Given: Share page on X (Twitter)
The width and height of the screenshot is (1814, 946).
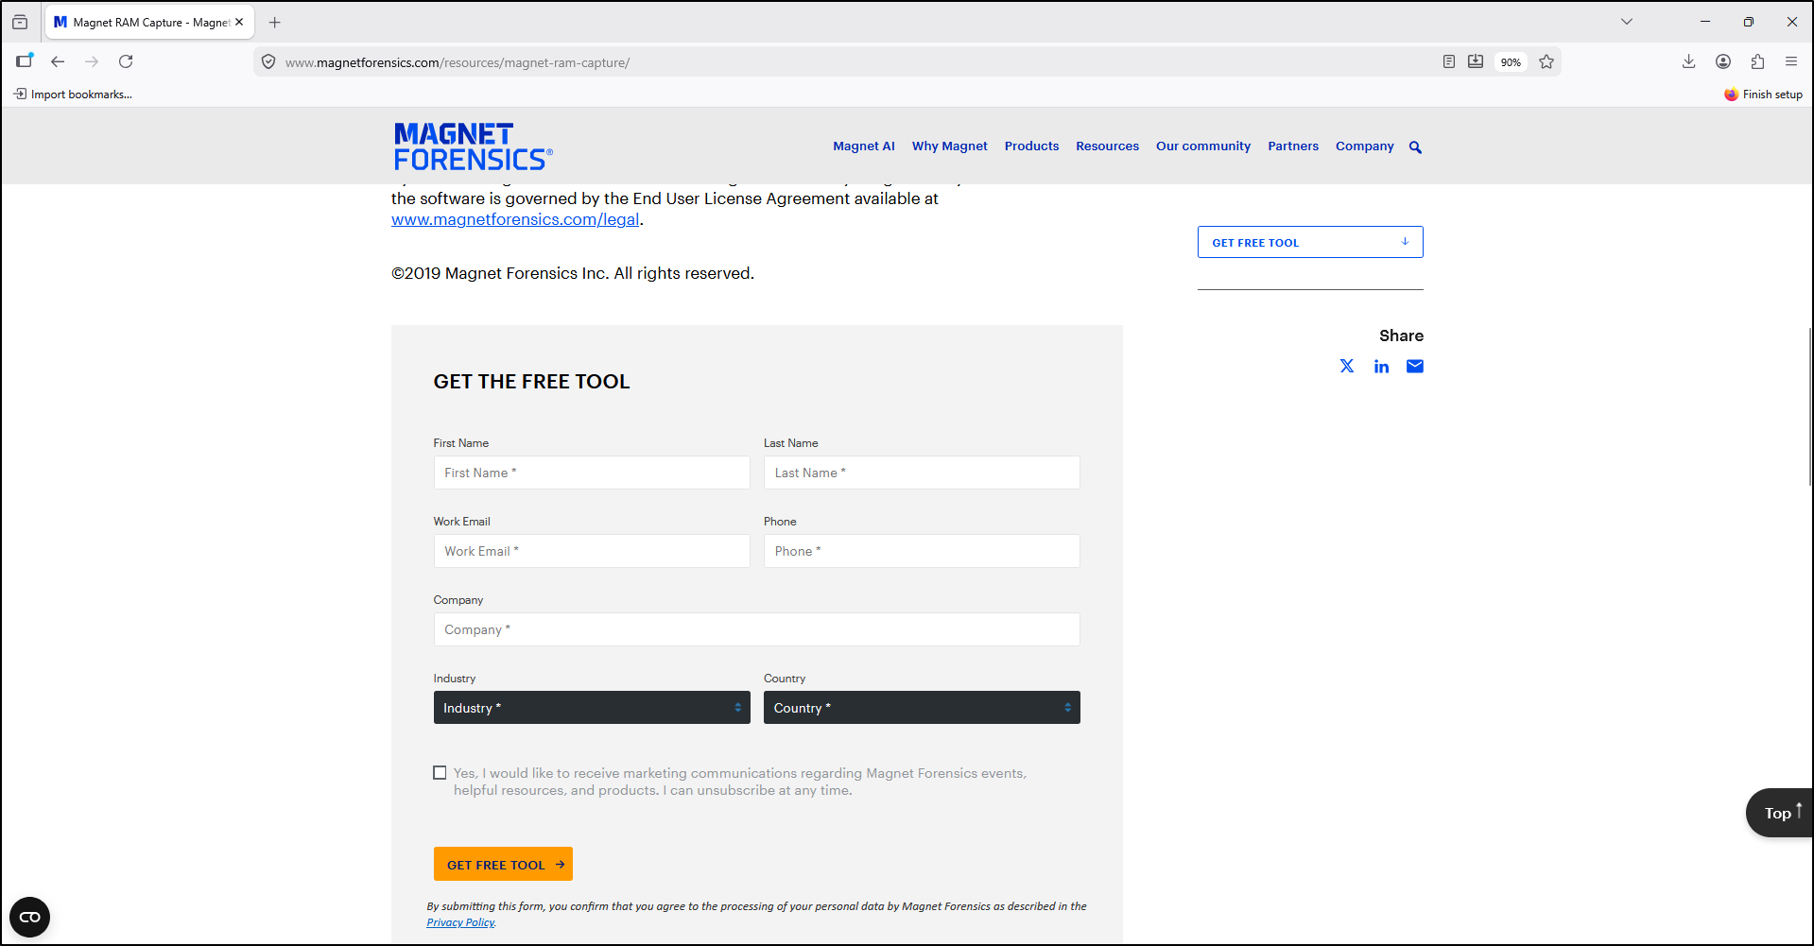Looking at the screenshot, I should (x=1347, y=366).
